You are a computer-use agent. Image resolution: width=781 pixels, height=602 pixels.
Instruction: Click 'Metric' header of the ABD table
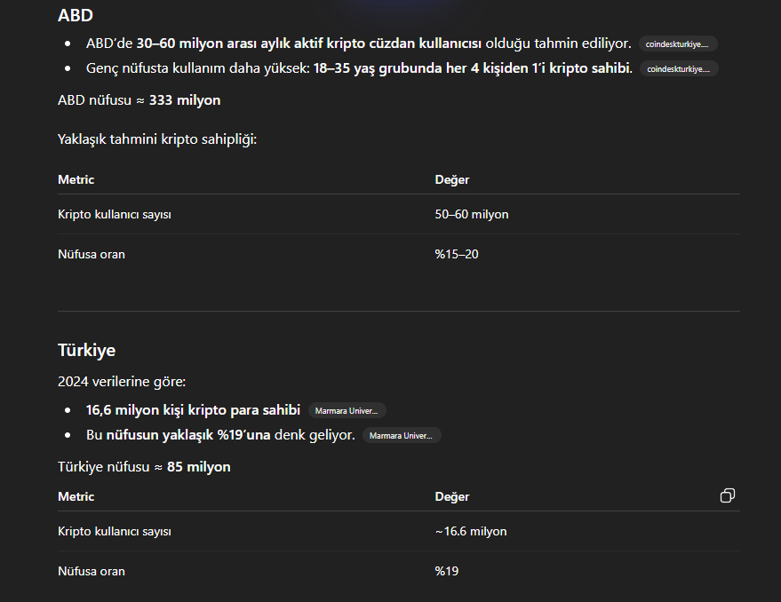pos(76,179)
